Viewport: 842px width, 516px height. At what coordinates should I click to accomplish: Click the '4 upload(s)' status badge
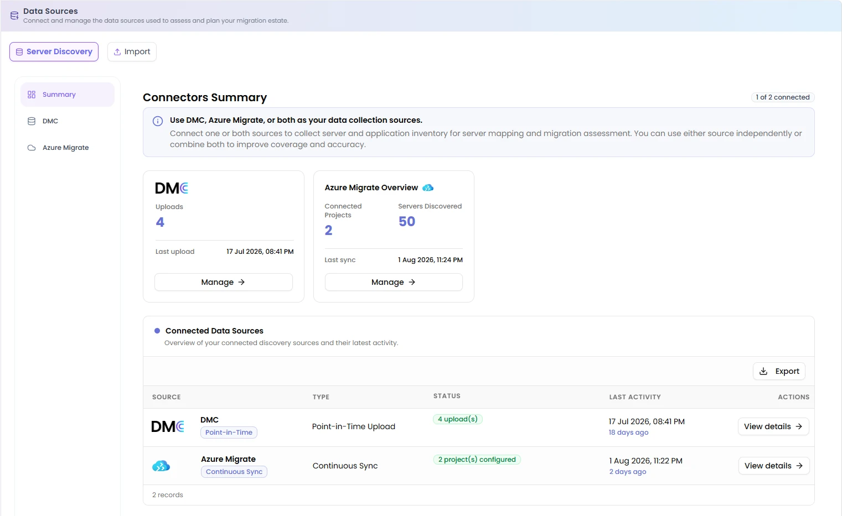[458, 419]
